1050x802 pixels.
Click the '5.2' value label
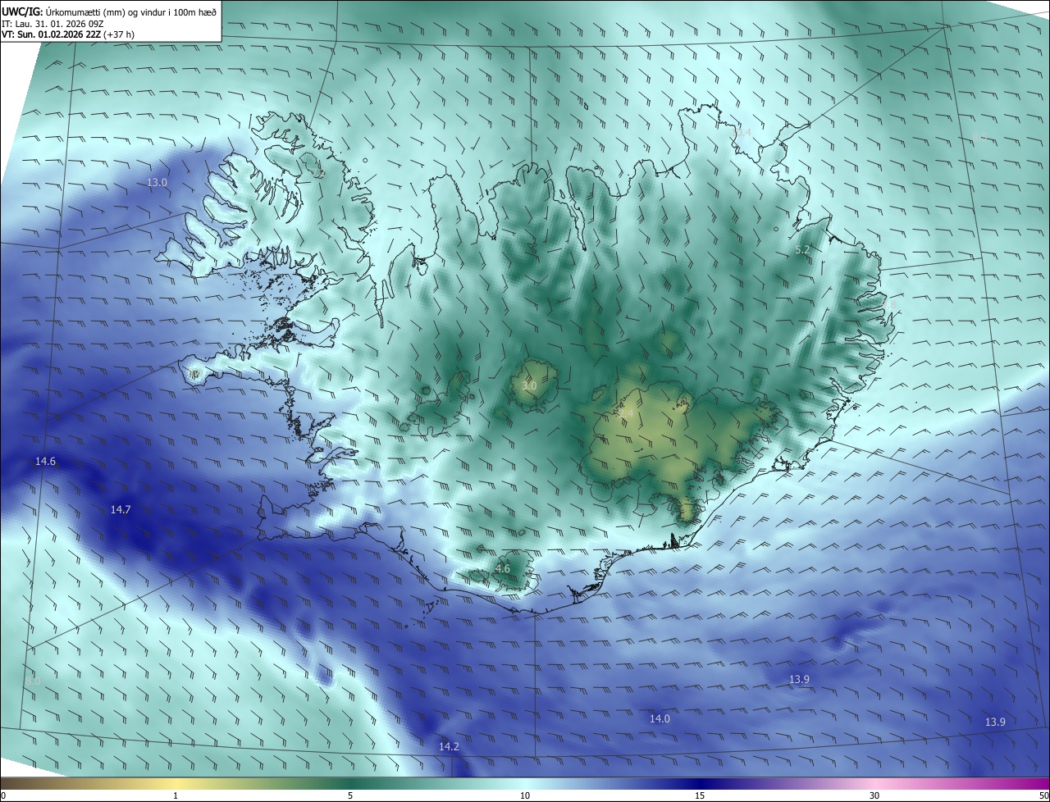point(802,249)
